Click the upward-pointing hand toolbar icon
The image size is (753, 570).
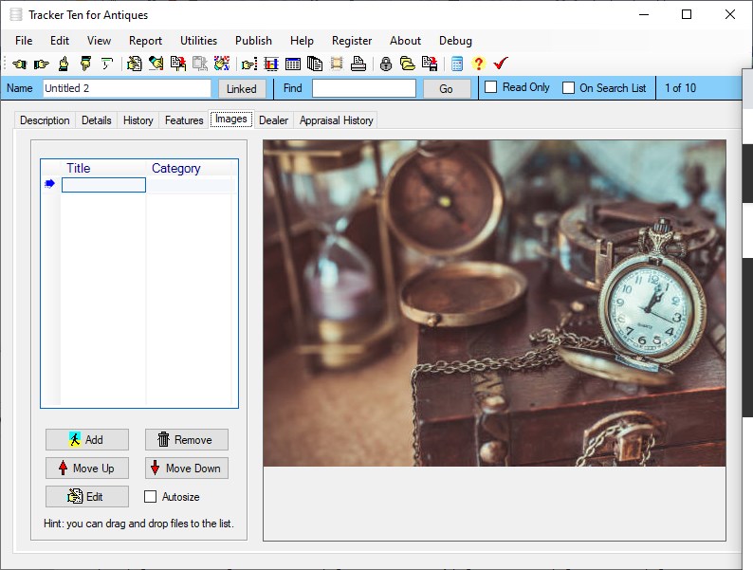(64, 64)
